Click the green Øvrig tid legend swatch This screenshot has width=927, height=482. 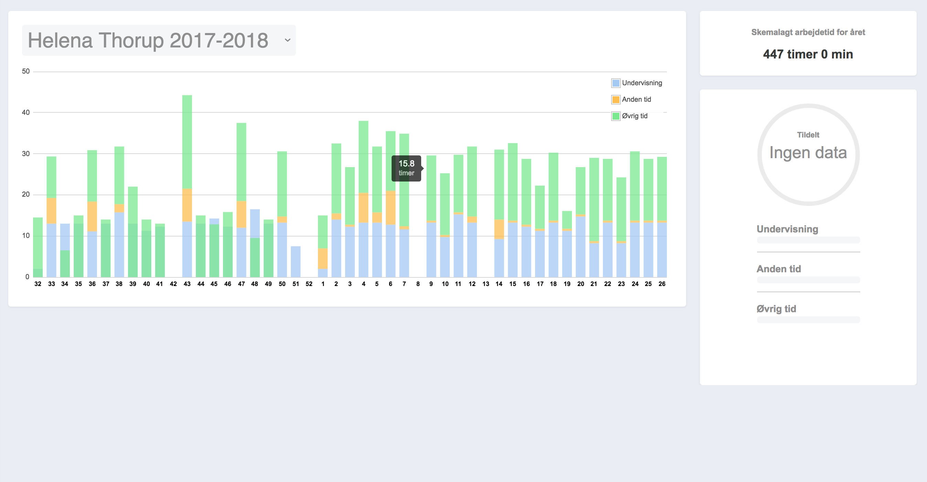pyautogui.click(x=616, y=116)
